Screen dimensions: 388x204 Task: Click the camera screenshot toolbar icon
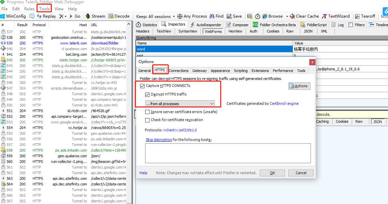tap(250, 16)
